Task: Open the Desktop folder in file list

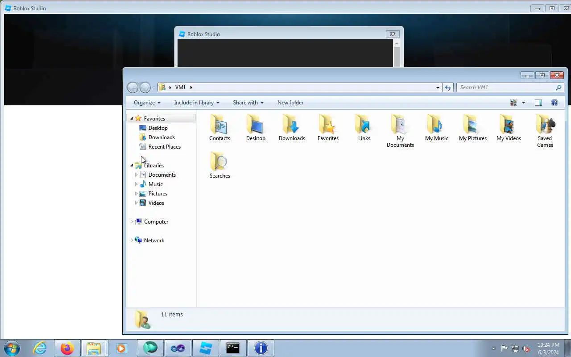Action: coord(256,128)
